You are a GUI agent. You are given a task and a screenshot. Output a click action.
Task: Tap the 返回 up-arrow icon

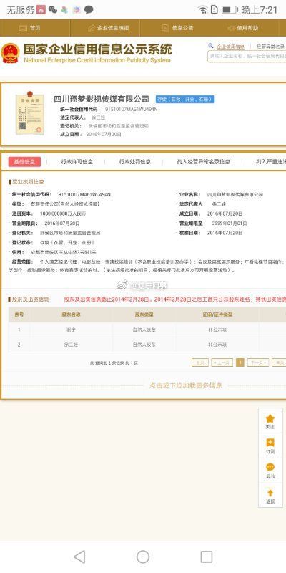pyautogui.click(x=270, y=492)
